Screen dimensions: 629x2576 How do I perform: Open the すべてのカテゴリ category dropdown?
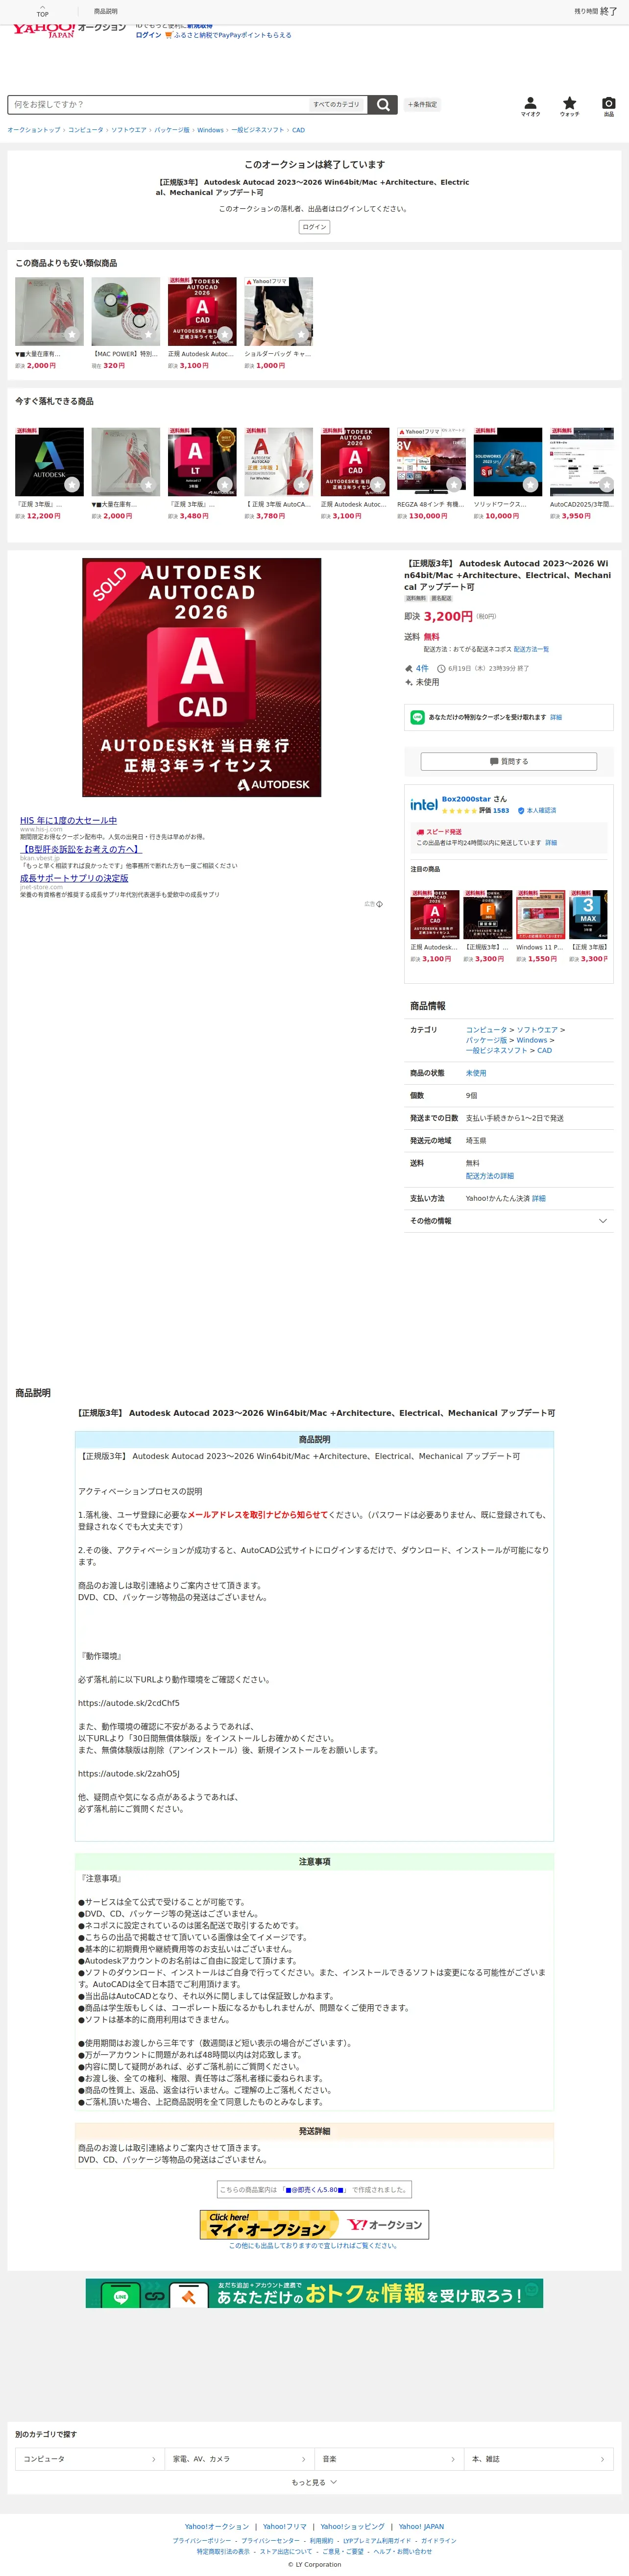337,104
